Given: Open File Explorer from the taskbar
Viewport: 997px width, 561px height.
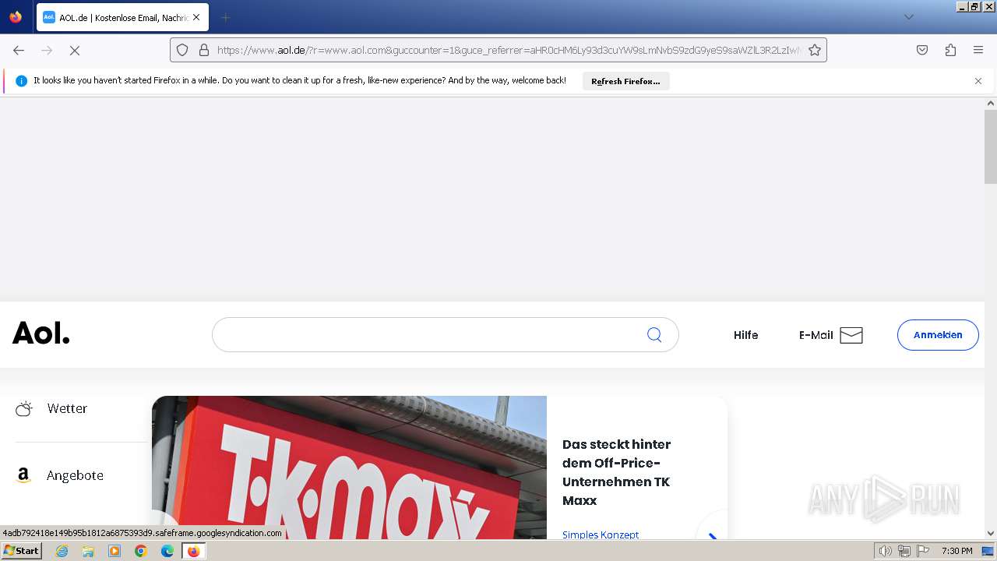Looking at the screenshot, I should [x=88, y=551].
